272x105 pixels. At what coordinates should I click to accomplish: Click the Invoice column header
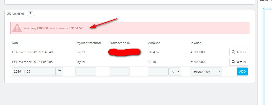pos(196,43)
